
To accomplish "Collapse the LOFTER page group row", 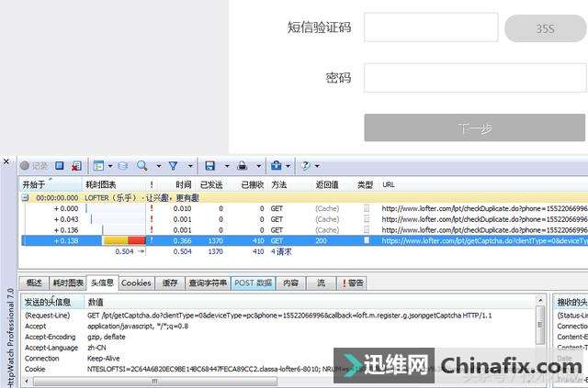I will [x=25, y=197].
